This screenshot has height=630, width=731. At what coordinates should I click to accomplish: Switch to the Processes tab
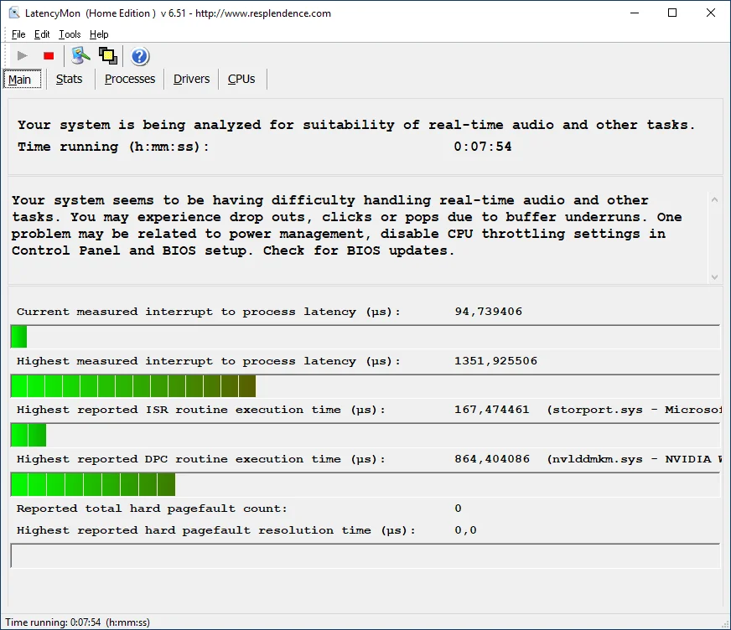[x=130, y=80]
